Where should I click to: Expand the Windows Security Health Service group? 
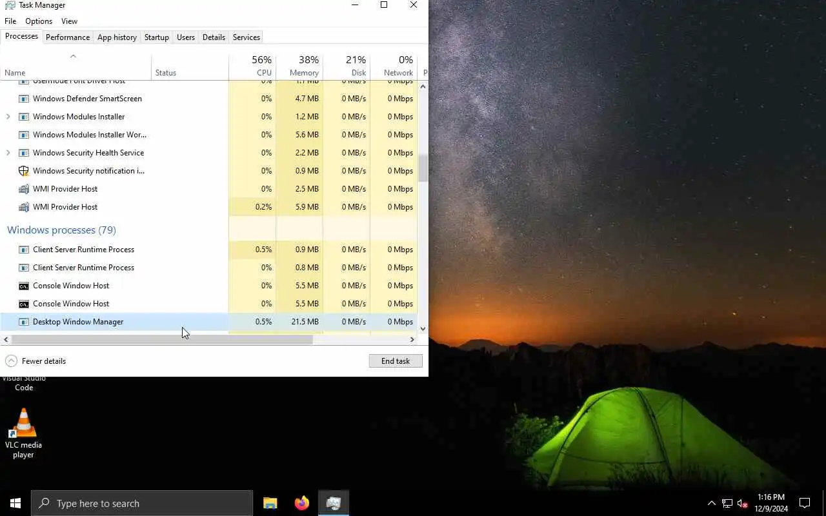(8, 153)
